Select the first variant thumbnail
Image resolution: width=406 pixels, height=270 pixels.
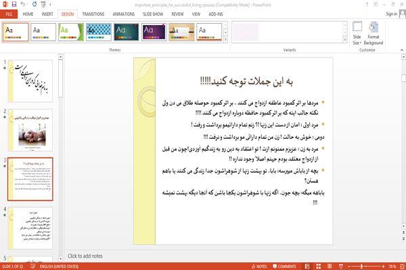coord(246,32)
